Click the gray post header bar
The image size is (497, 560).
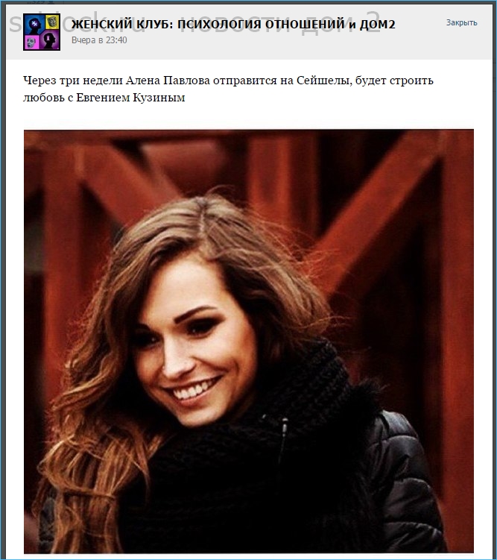click(250, 32)
